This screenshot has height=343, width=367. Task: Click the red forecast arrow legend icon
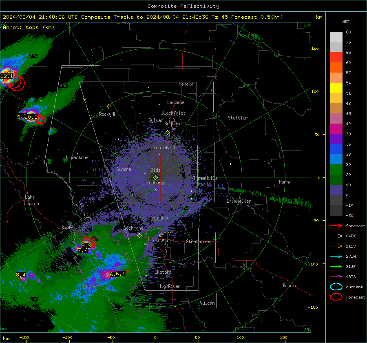336,226
